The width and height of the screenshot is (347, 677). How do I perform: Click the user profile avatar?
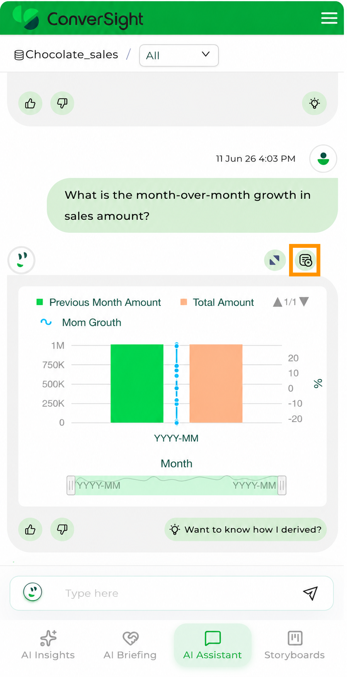tap(323, 159)
